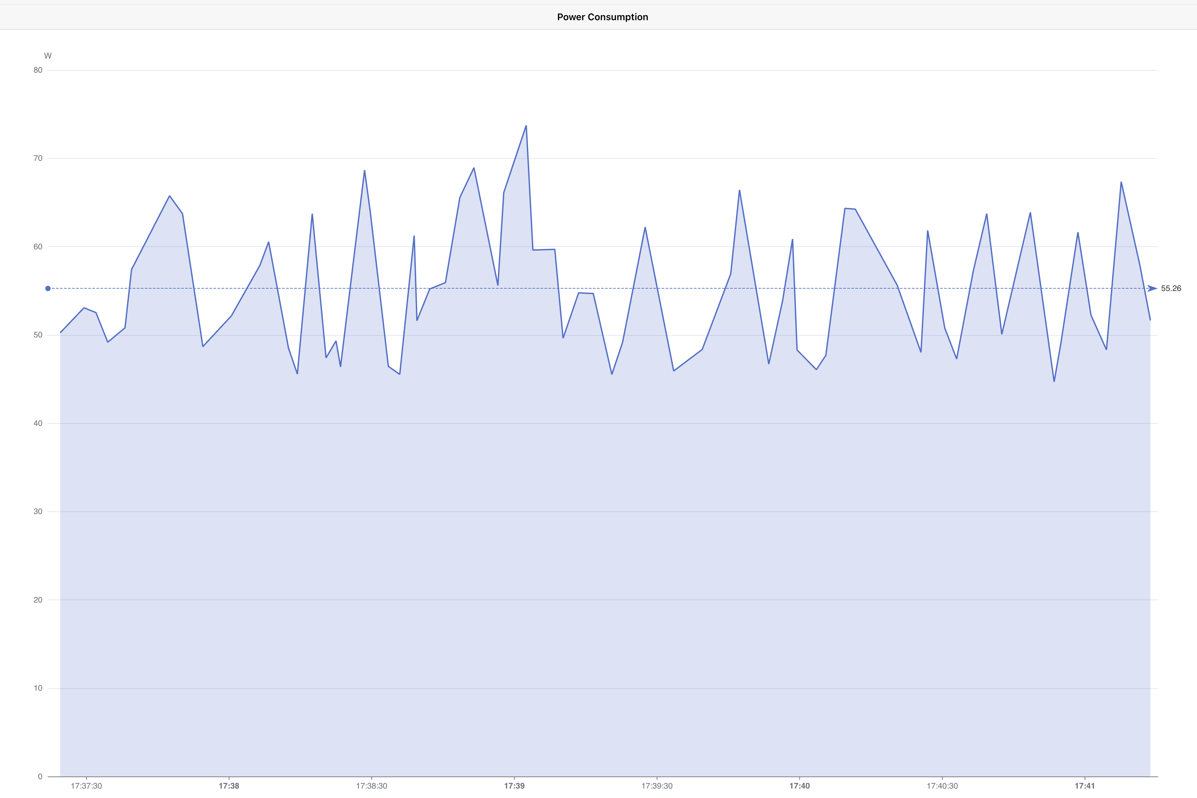
Task: Click the 40 y-axis label
Action: pyautogui.click(x=38, y=424)
